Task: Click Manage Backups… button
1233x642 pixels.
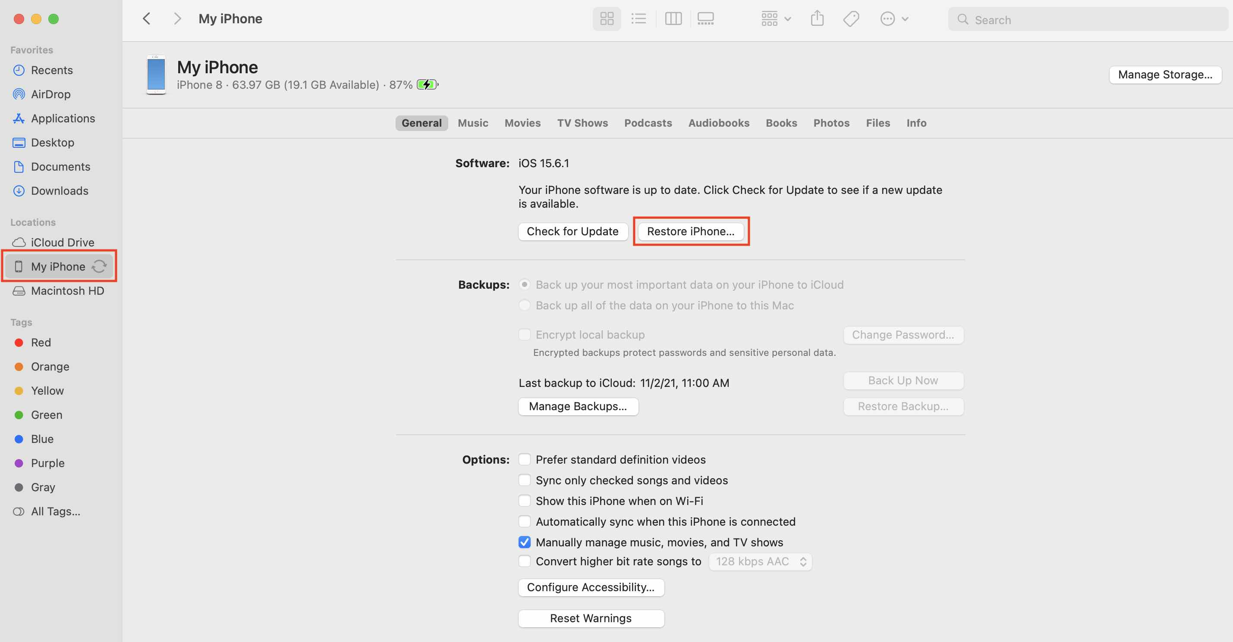Action: pos(578,406)
